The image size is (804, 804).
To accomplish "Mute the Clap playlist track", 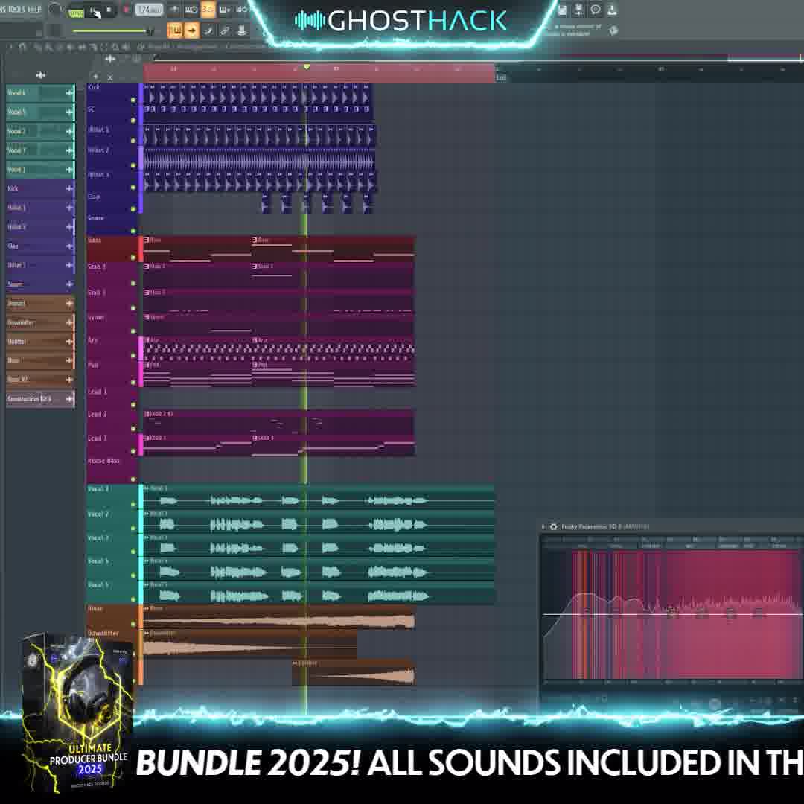I will (x=133, y=209).
